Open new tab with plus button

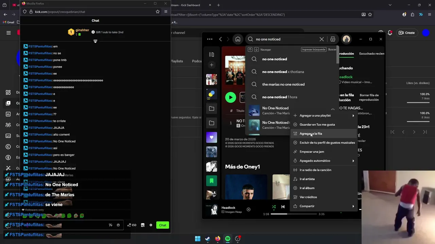click(x=219, y=5)
